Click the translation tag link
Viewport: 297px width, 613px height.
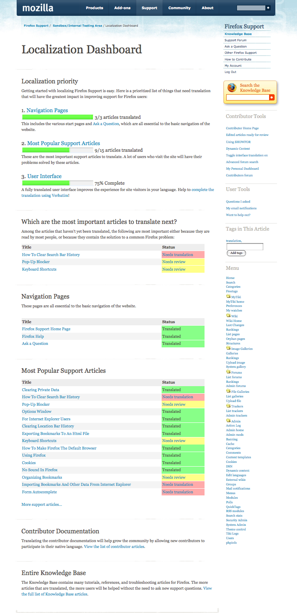233,241
